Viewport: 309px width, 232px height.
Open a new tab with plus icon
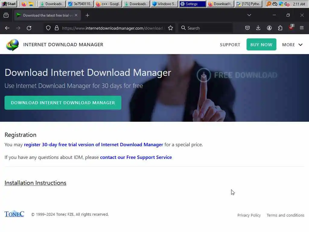[x=88, y=15]
